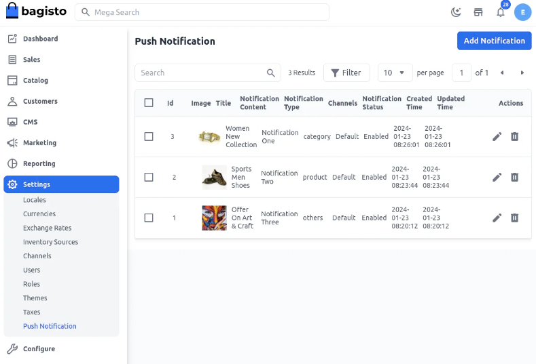
Task: Edit the Sports Men Shoes notification
Action: point(497,178)
